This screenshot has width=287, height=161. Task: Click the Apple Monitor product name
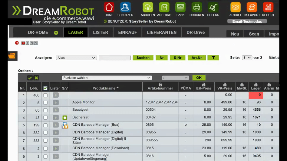(83, 102)
